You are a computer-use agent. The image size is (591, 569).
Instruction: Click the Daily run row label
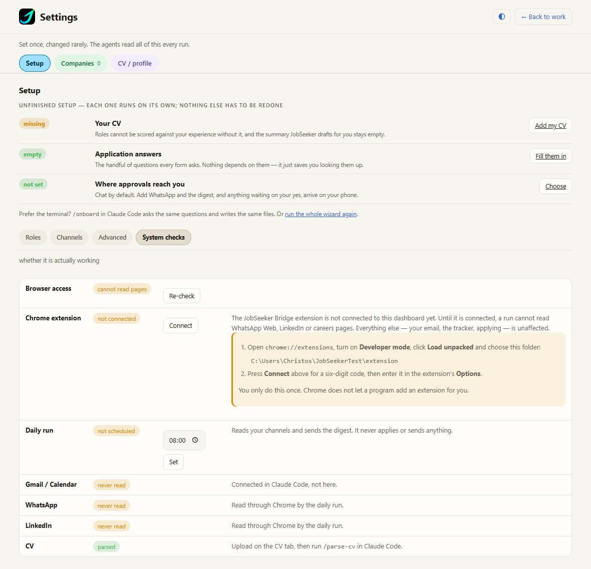39,431
